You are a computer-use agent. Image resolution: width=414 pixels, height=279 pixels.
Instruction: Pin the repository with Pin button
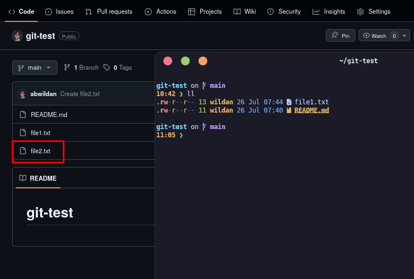coord(341,36)
